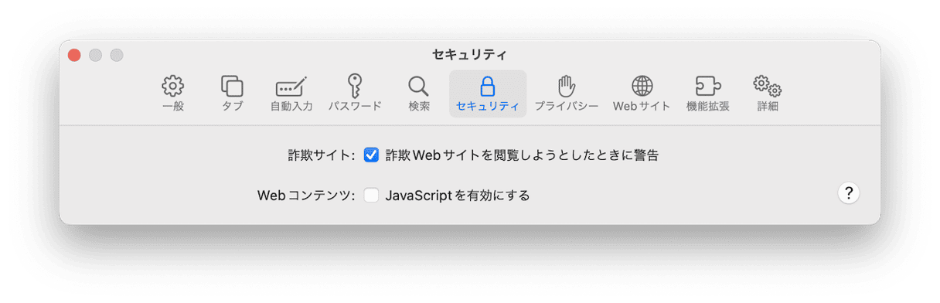Enable the JavaScriptを有効にする checkbox
This screenshot has height=303, width=940.
pos(372,196)
